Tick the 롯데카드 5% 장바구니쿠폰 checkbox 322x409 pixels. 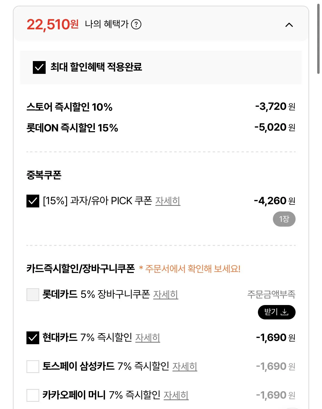coord(33,295)
